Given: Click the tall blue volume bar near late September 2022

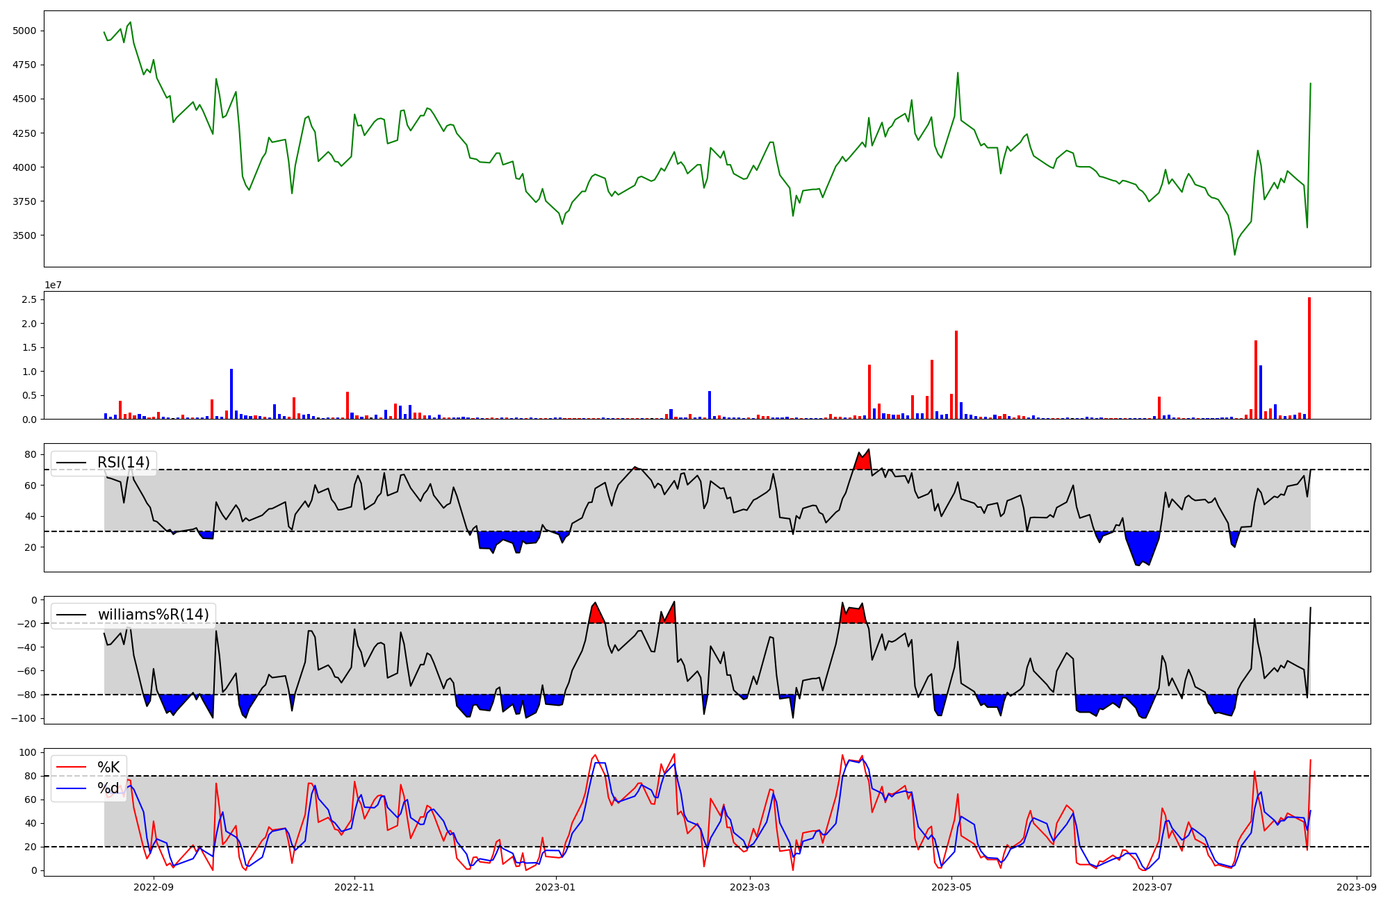Looking at the screenshot, I should [231, 394].
